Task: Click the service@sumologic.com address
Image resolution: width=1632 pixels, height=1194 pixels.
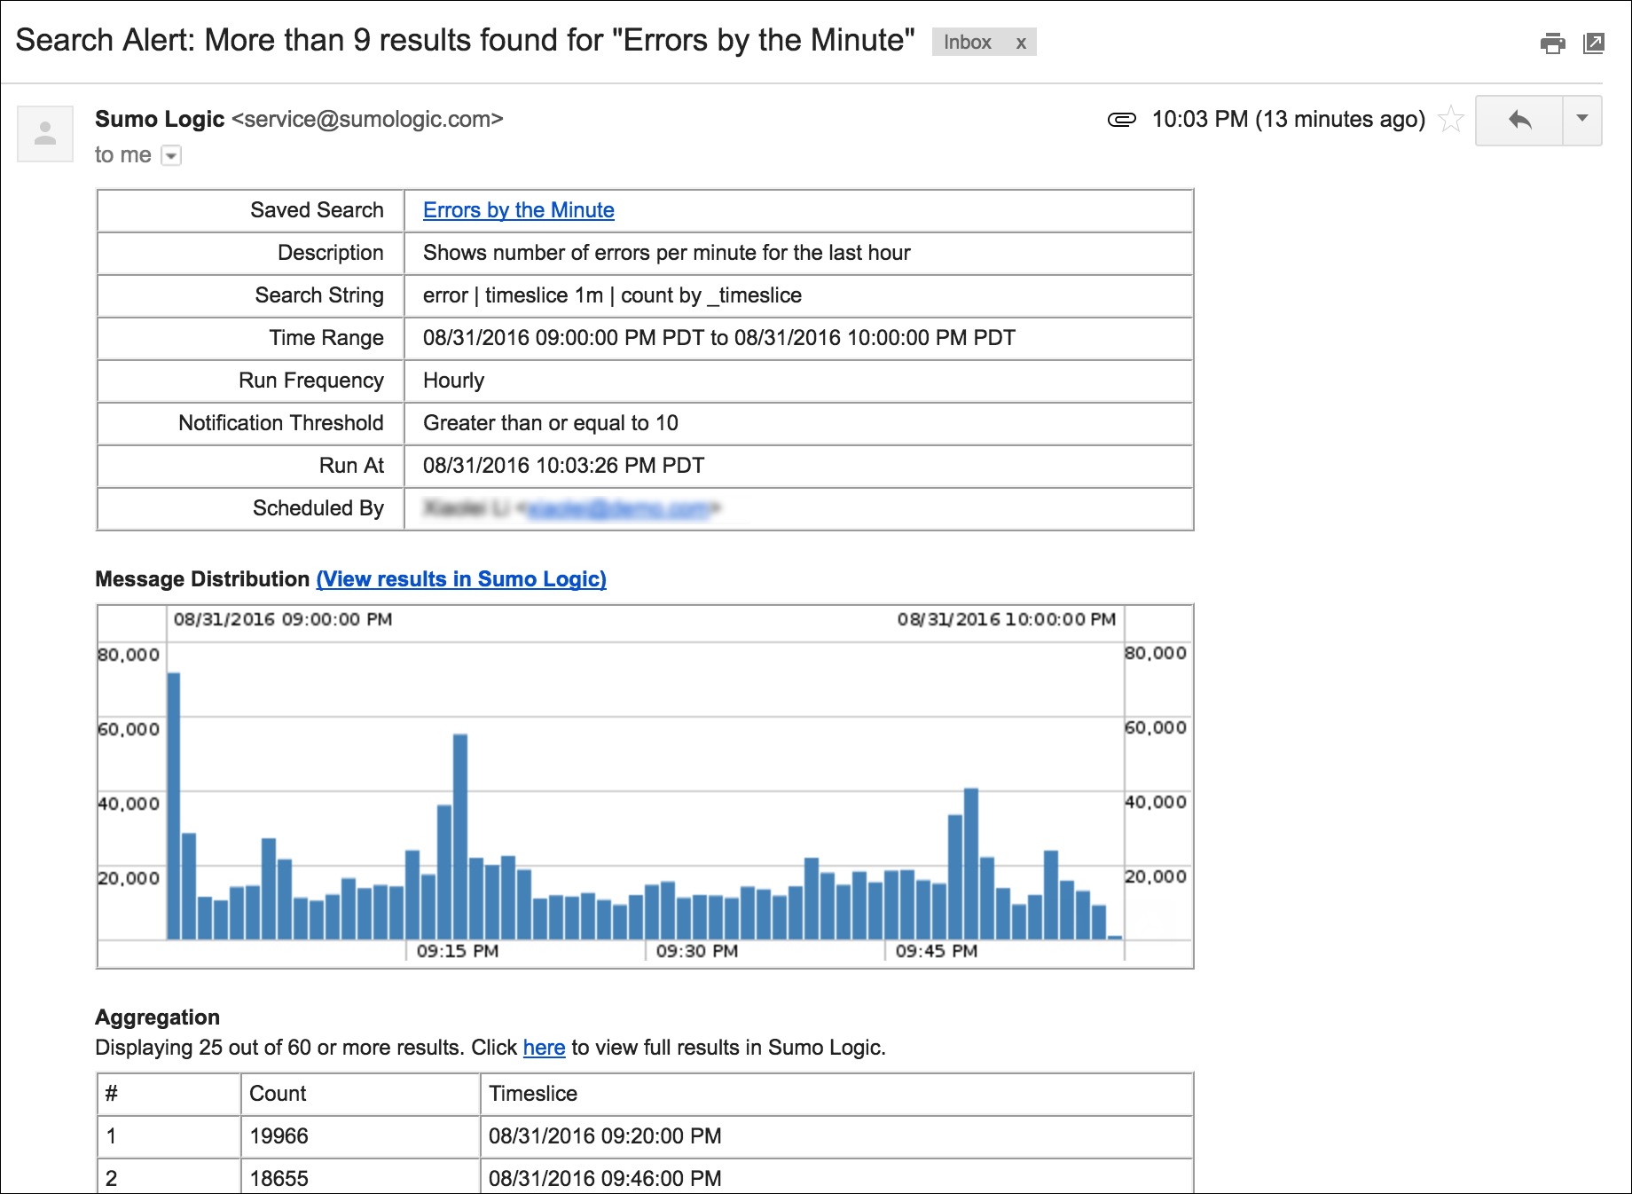Action: pyautogui.click(x=369, y=119)
